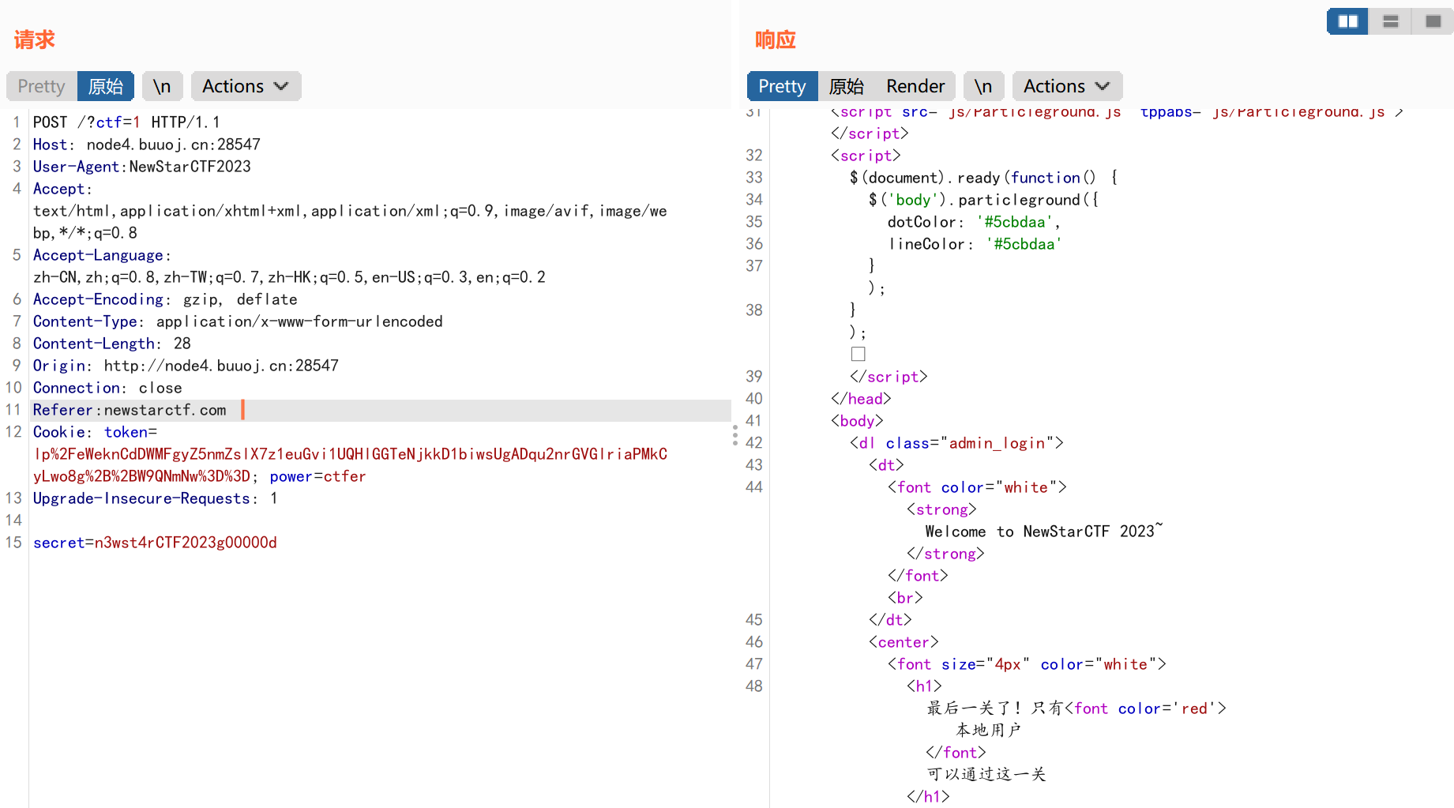Click power=ctfer cookie value
Viewport: 1454px width, 808px height.
coord(317,476)
